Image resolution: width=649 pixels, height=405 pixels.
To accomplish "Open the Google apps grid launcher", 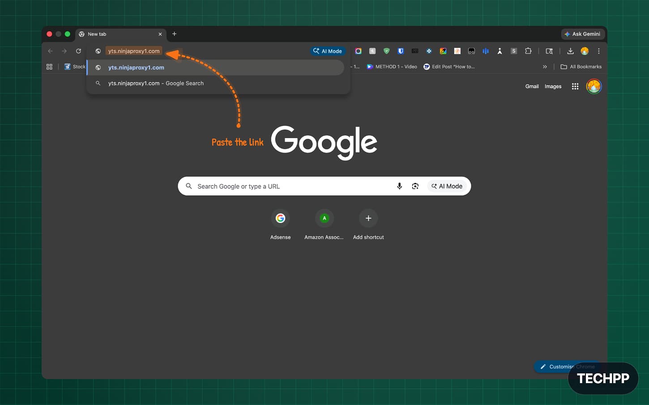I will 575,86.
